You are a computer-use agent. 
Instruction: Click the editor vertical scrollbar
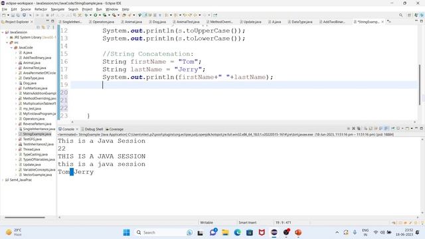click(x=420, y=84)
